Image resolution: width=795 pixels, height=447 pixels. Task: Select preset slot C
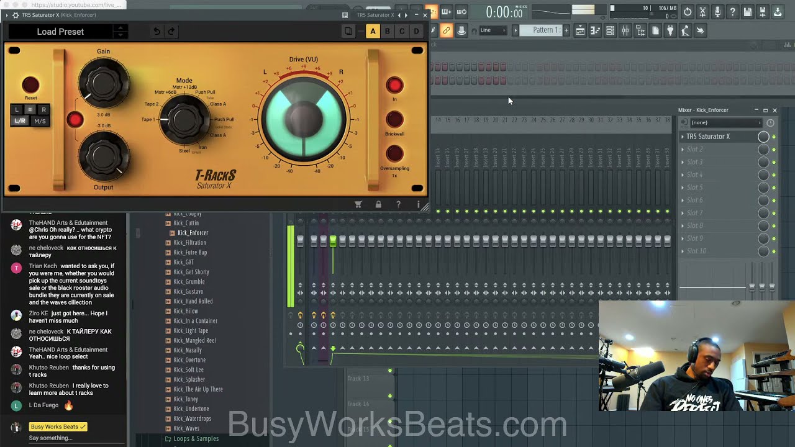(x=402, y=31)
